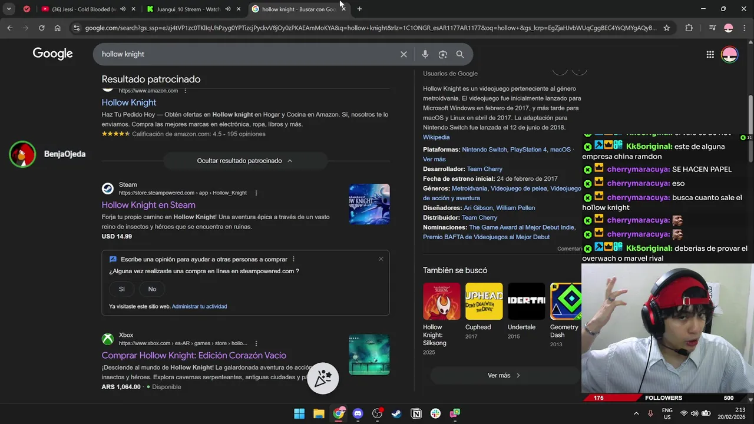
Task: Select the Undertale thumbnail
Action: click(527, 302)
